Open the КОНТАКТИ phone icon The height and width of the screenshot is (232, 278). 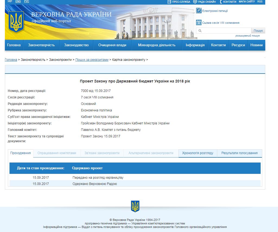pyautogui.click(x=220, y=2)
